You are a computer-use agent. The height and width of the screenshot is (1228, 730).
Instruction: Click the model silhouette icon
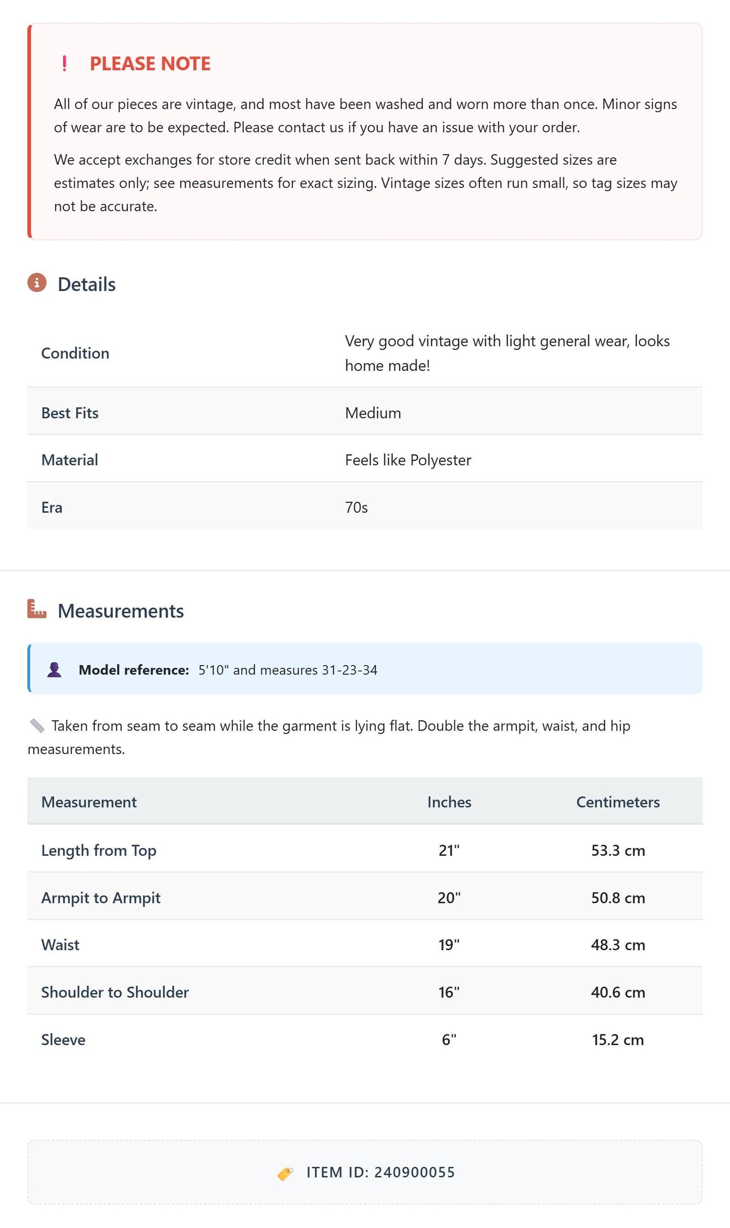point(55,670)
